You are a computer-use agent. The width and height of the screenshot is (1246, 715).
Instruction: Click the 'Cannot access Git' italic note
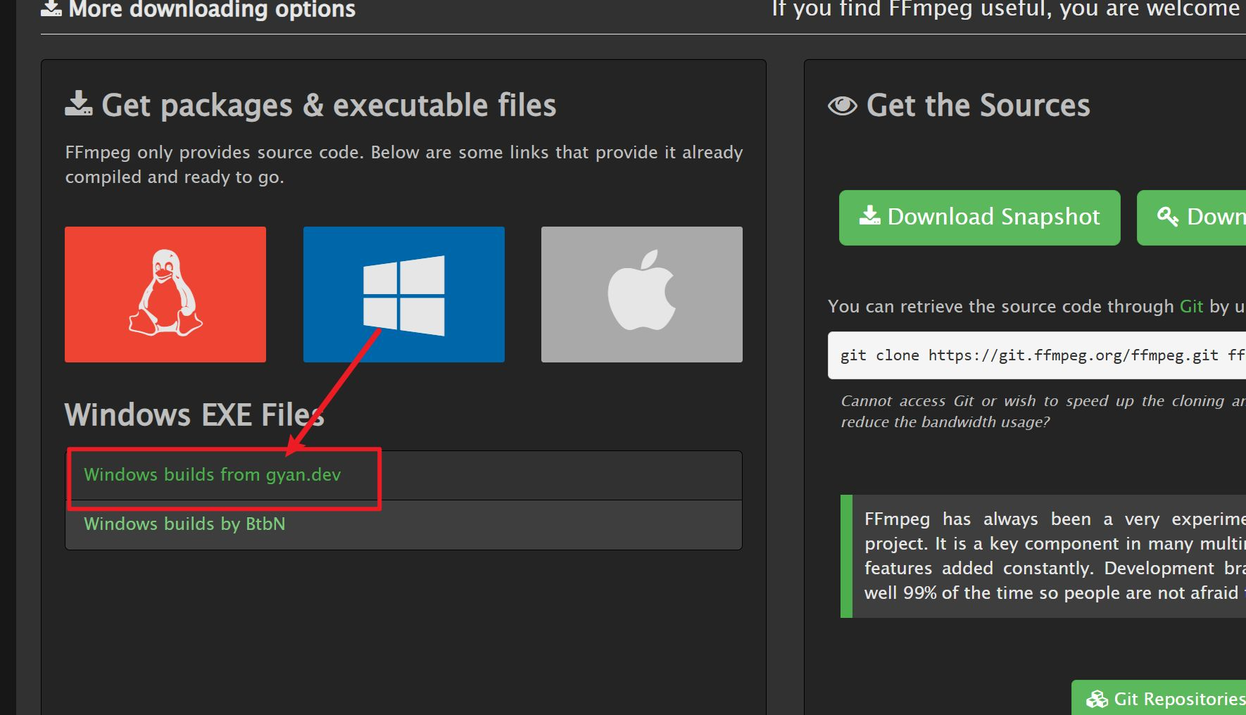pyautogui.click(x=1043, y=411)
